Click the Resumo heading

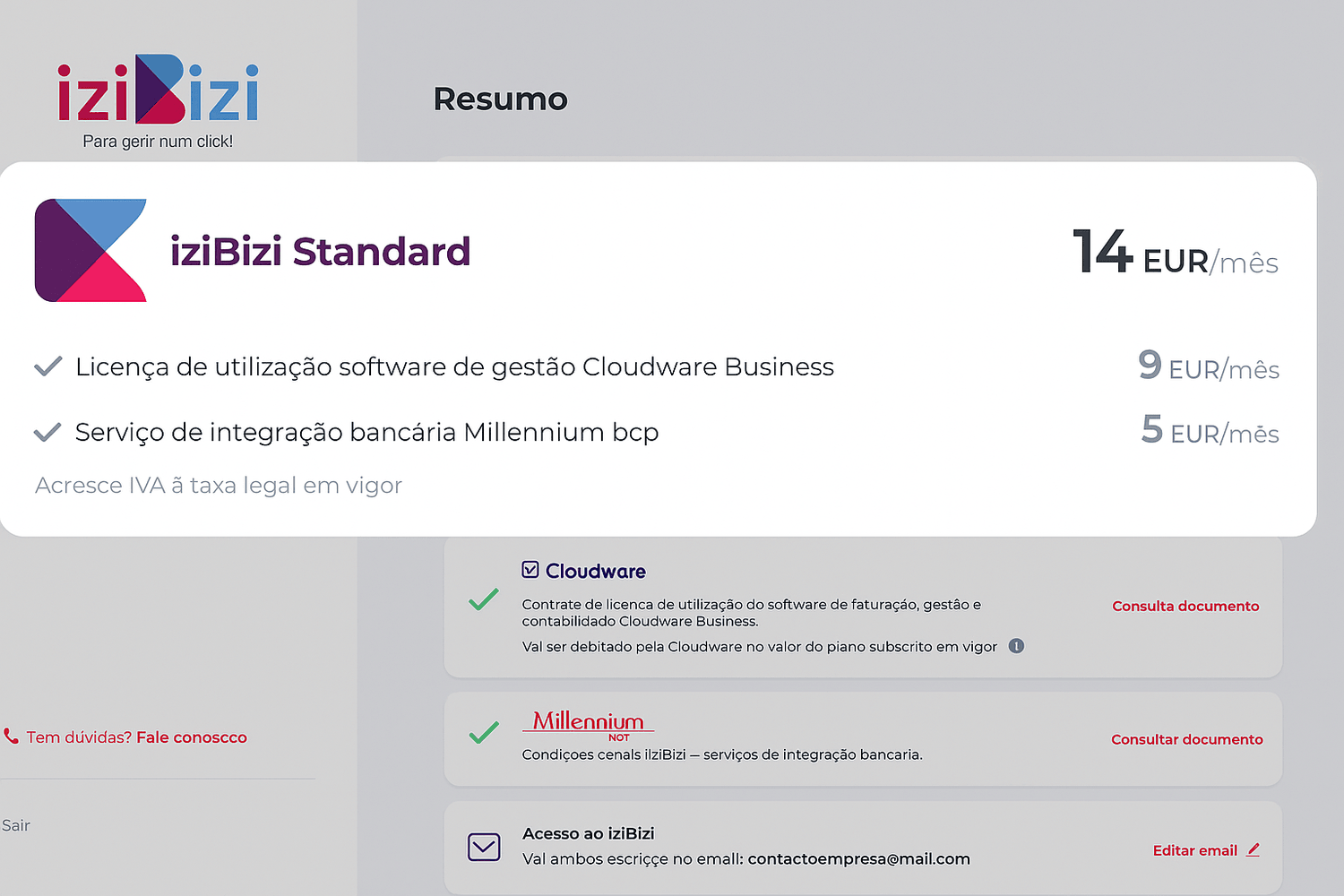(x=500, y=99)
